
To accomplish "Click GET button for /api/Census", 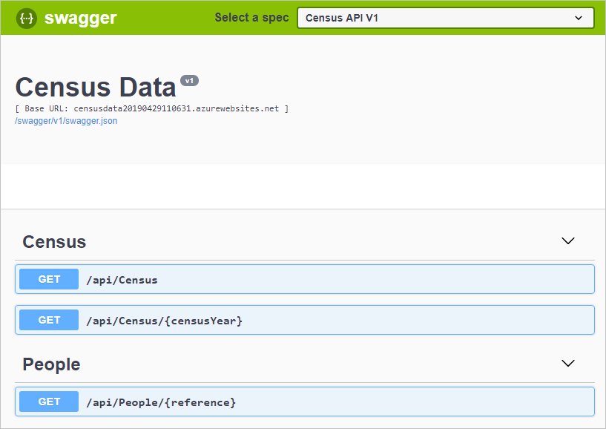I will tap(49, 279).
